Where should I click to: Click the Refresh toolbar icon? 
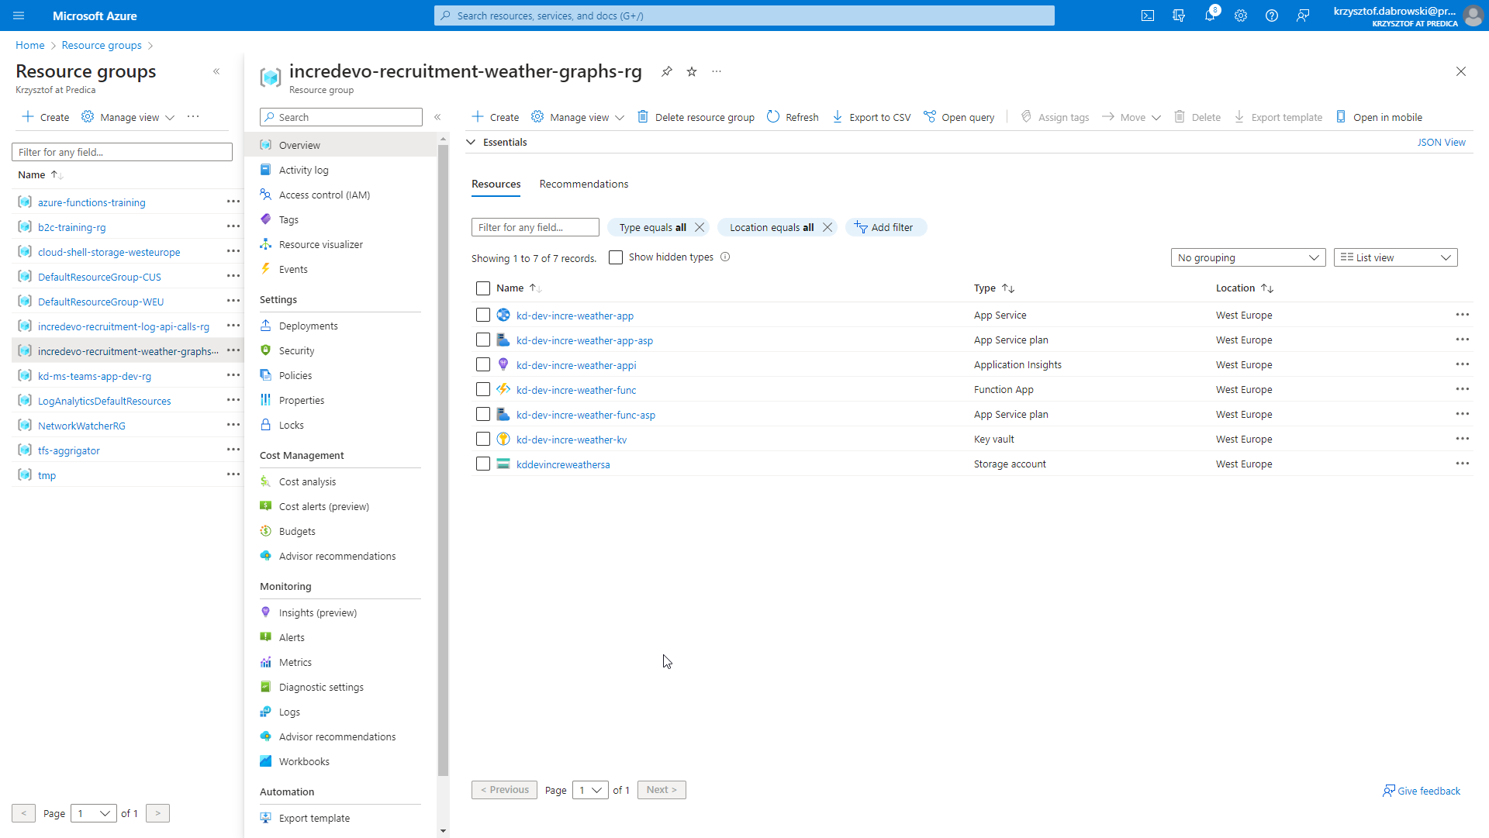click(773, 117)
